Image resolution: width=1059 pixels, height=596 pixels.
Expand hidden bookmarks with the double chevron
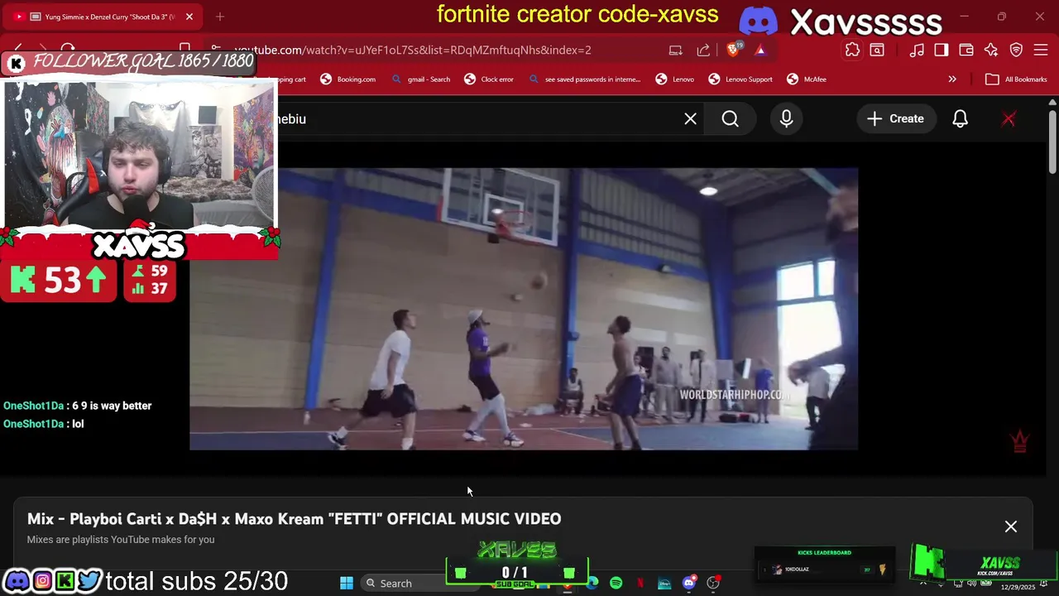click(x=952, y=79)
